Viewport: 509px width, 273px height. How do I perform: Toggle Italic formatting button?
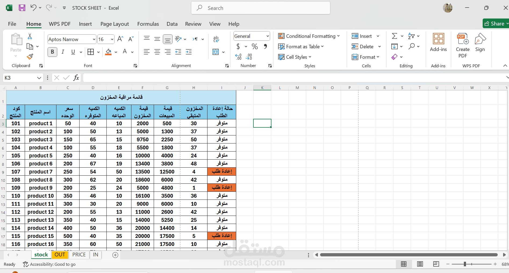pyautogui.click(x=63, y=52)
